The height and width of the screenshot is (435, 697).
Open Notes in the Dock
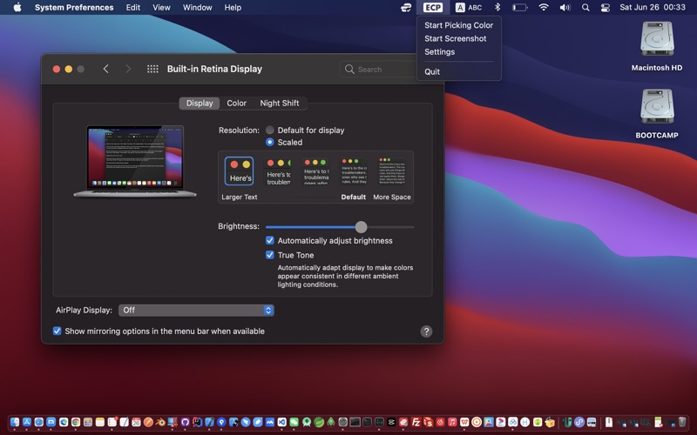[x=99, y=422]
